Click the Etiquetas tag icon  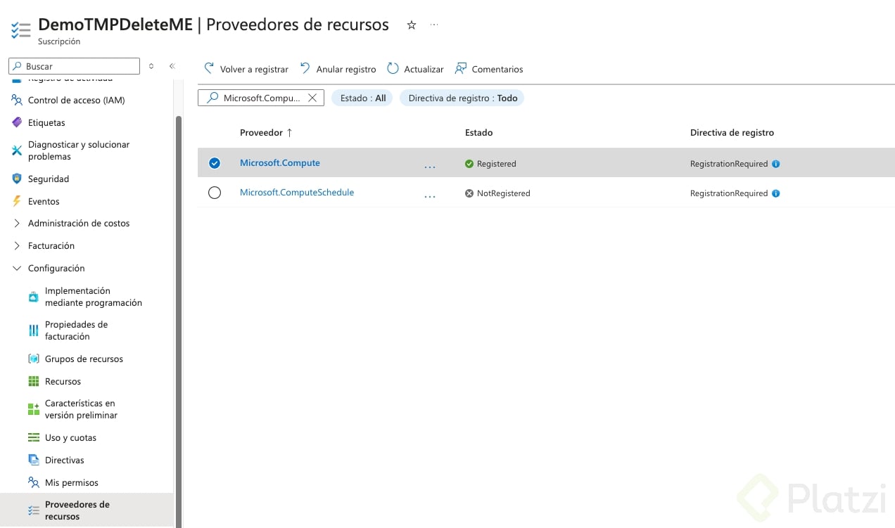17,122
